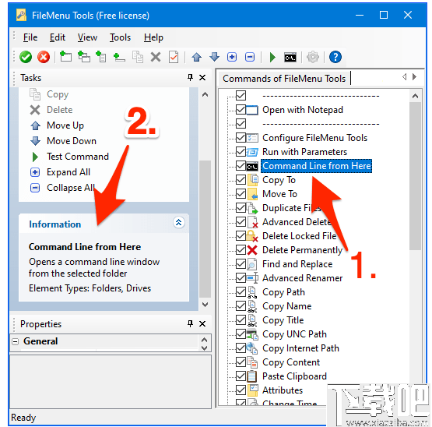Click the toolbar Move Down arrow
Screen dimensions: 432x427
(214, 57)
